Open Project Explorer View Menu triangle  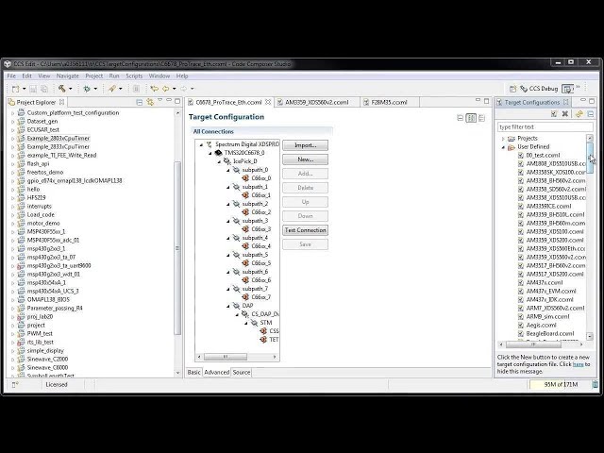(159, 101)
